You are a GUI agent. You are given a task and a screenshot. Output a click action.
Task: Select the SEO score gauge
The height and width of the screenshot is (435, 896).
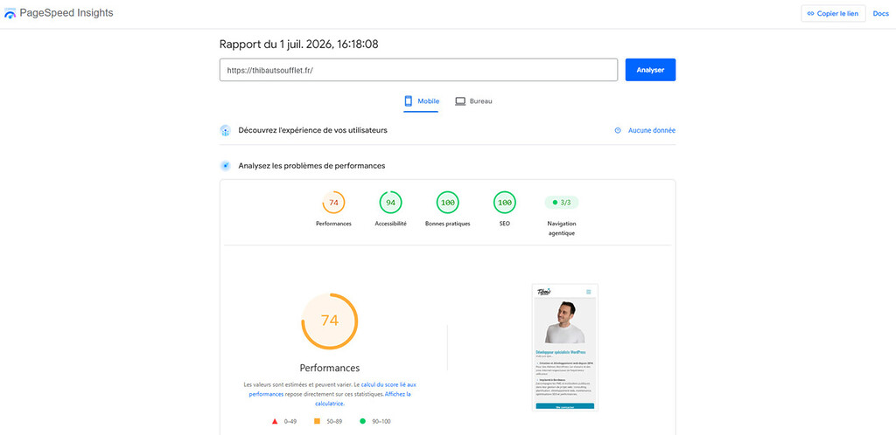[505, 203]
